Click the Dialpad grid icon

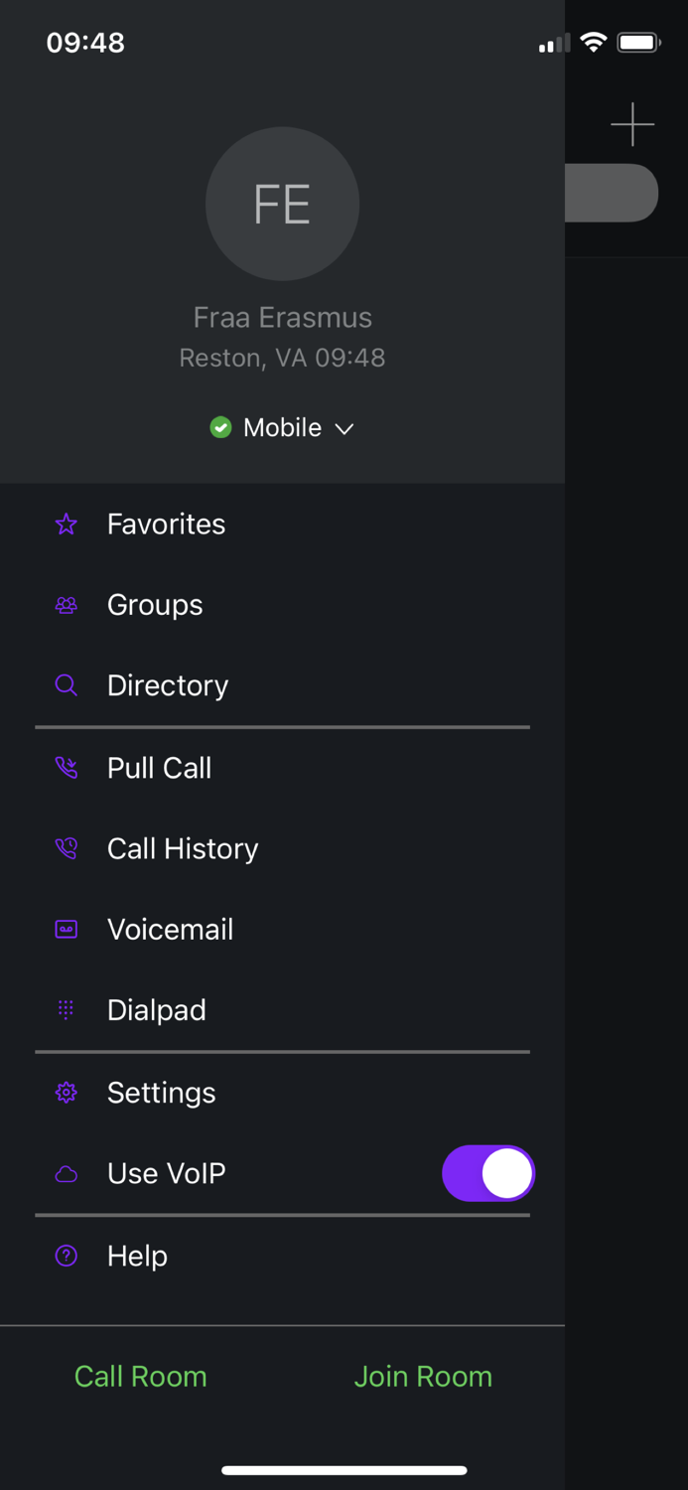coord(67,1010)
